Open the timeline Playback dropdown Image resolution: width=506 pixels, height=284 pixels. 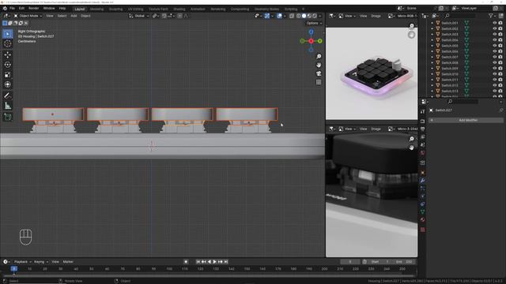(23, 262)
